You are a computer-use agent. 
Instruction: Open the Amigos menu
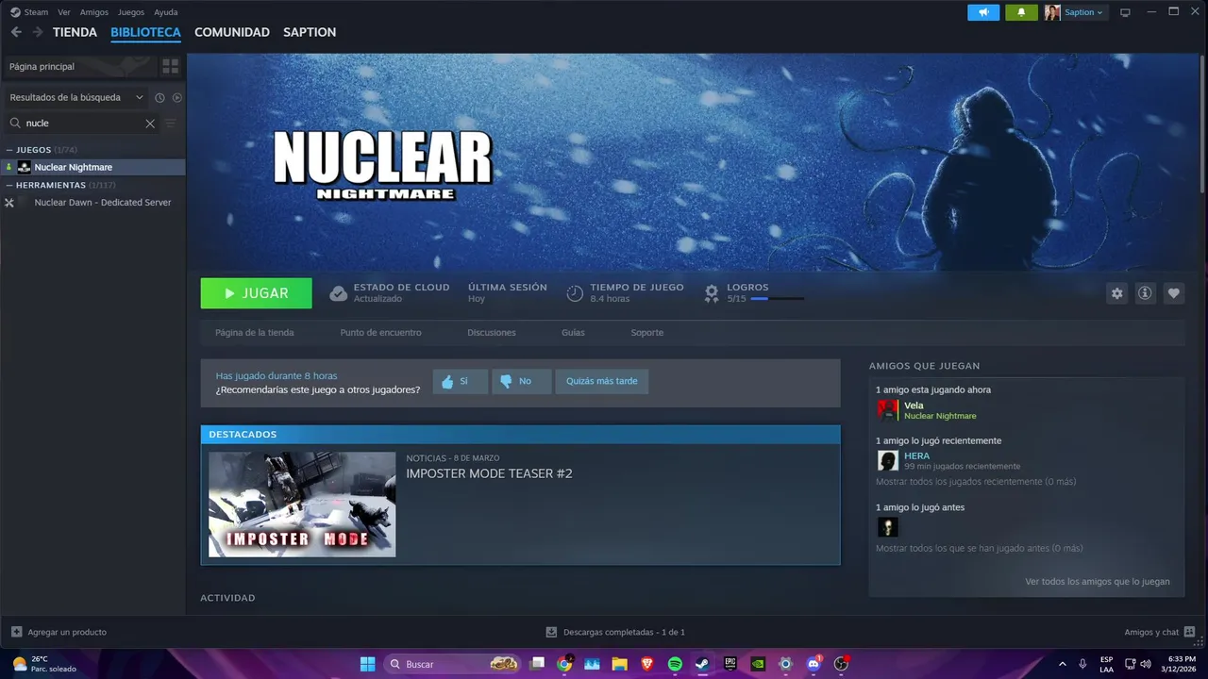[x=94, y=12]
